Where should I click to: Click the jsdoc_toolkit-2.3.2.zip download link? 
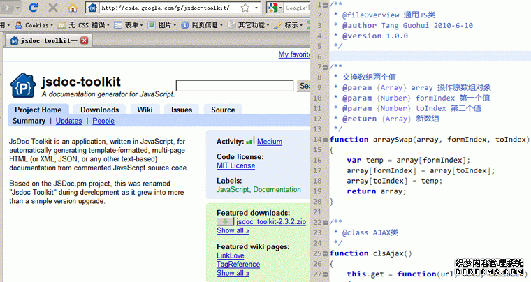270,221
